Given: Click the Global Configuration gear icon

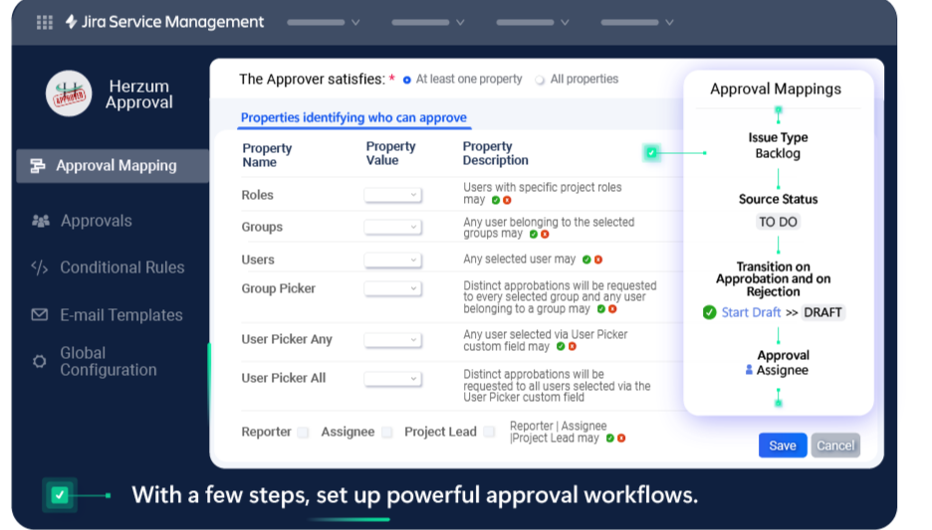Looking at the screenshot, I should pos(39,361).
